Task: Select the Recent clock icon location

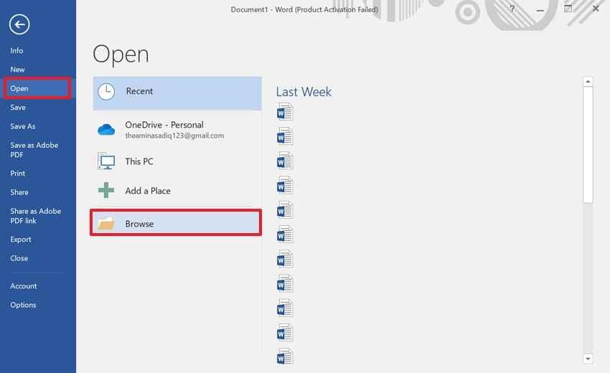Action: pyautogui.click(x=105, y=93)
